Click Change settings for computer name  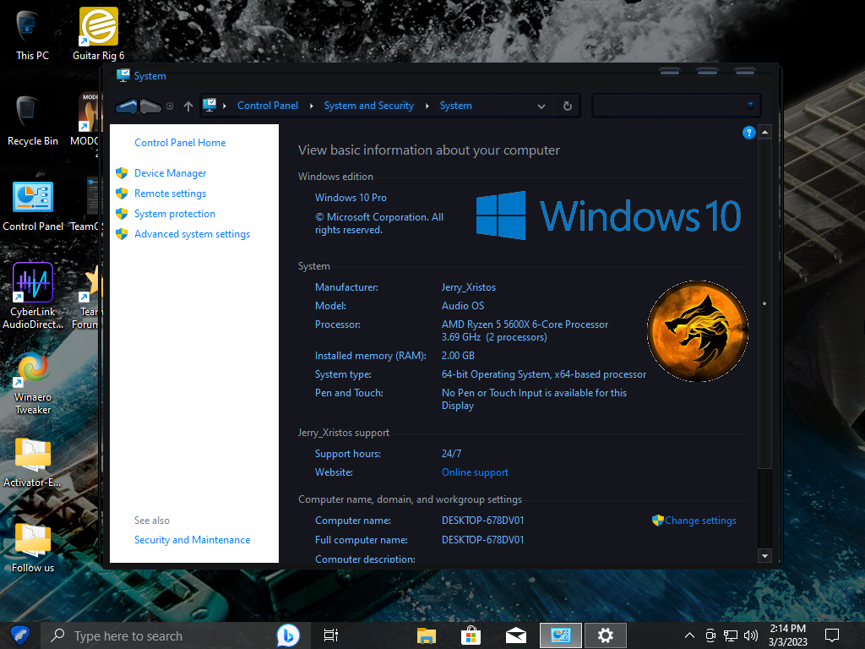[x=700, y=521]
